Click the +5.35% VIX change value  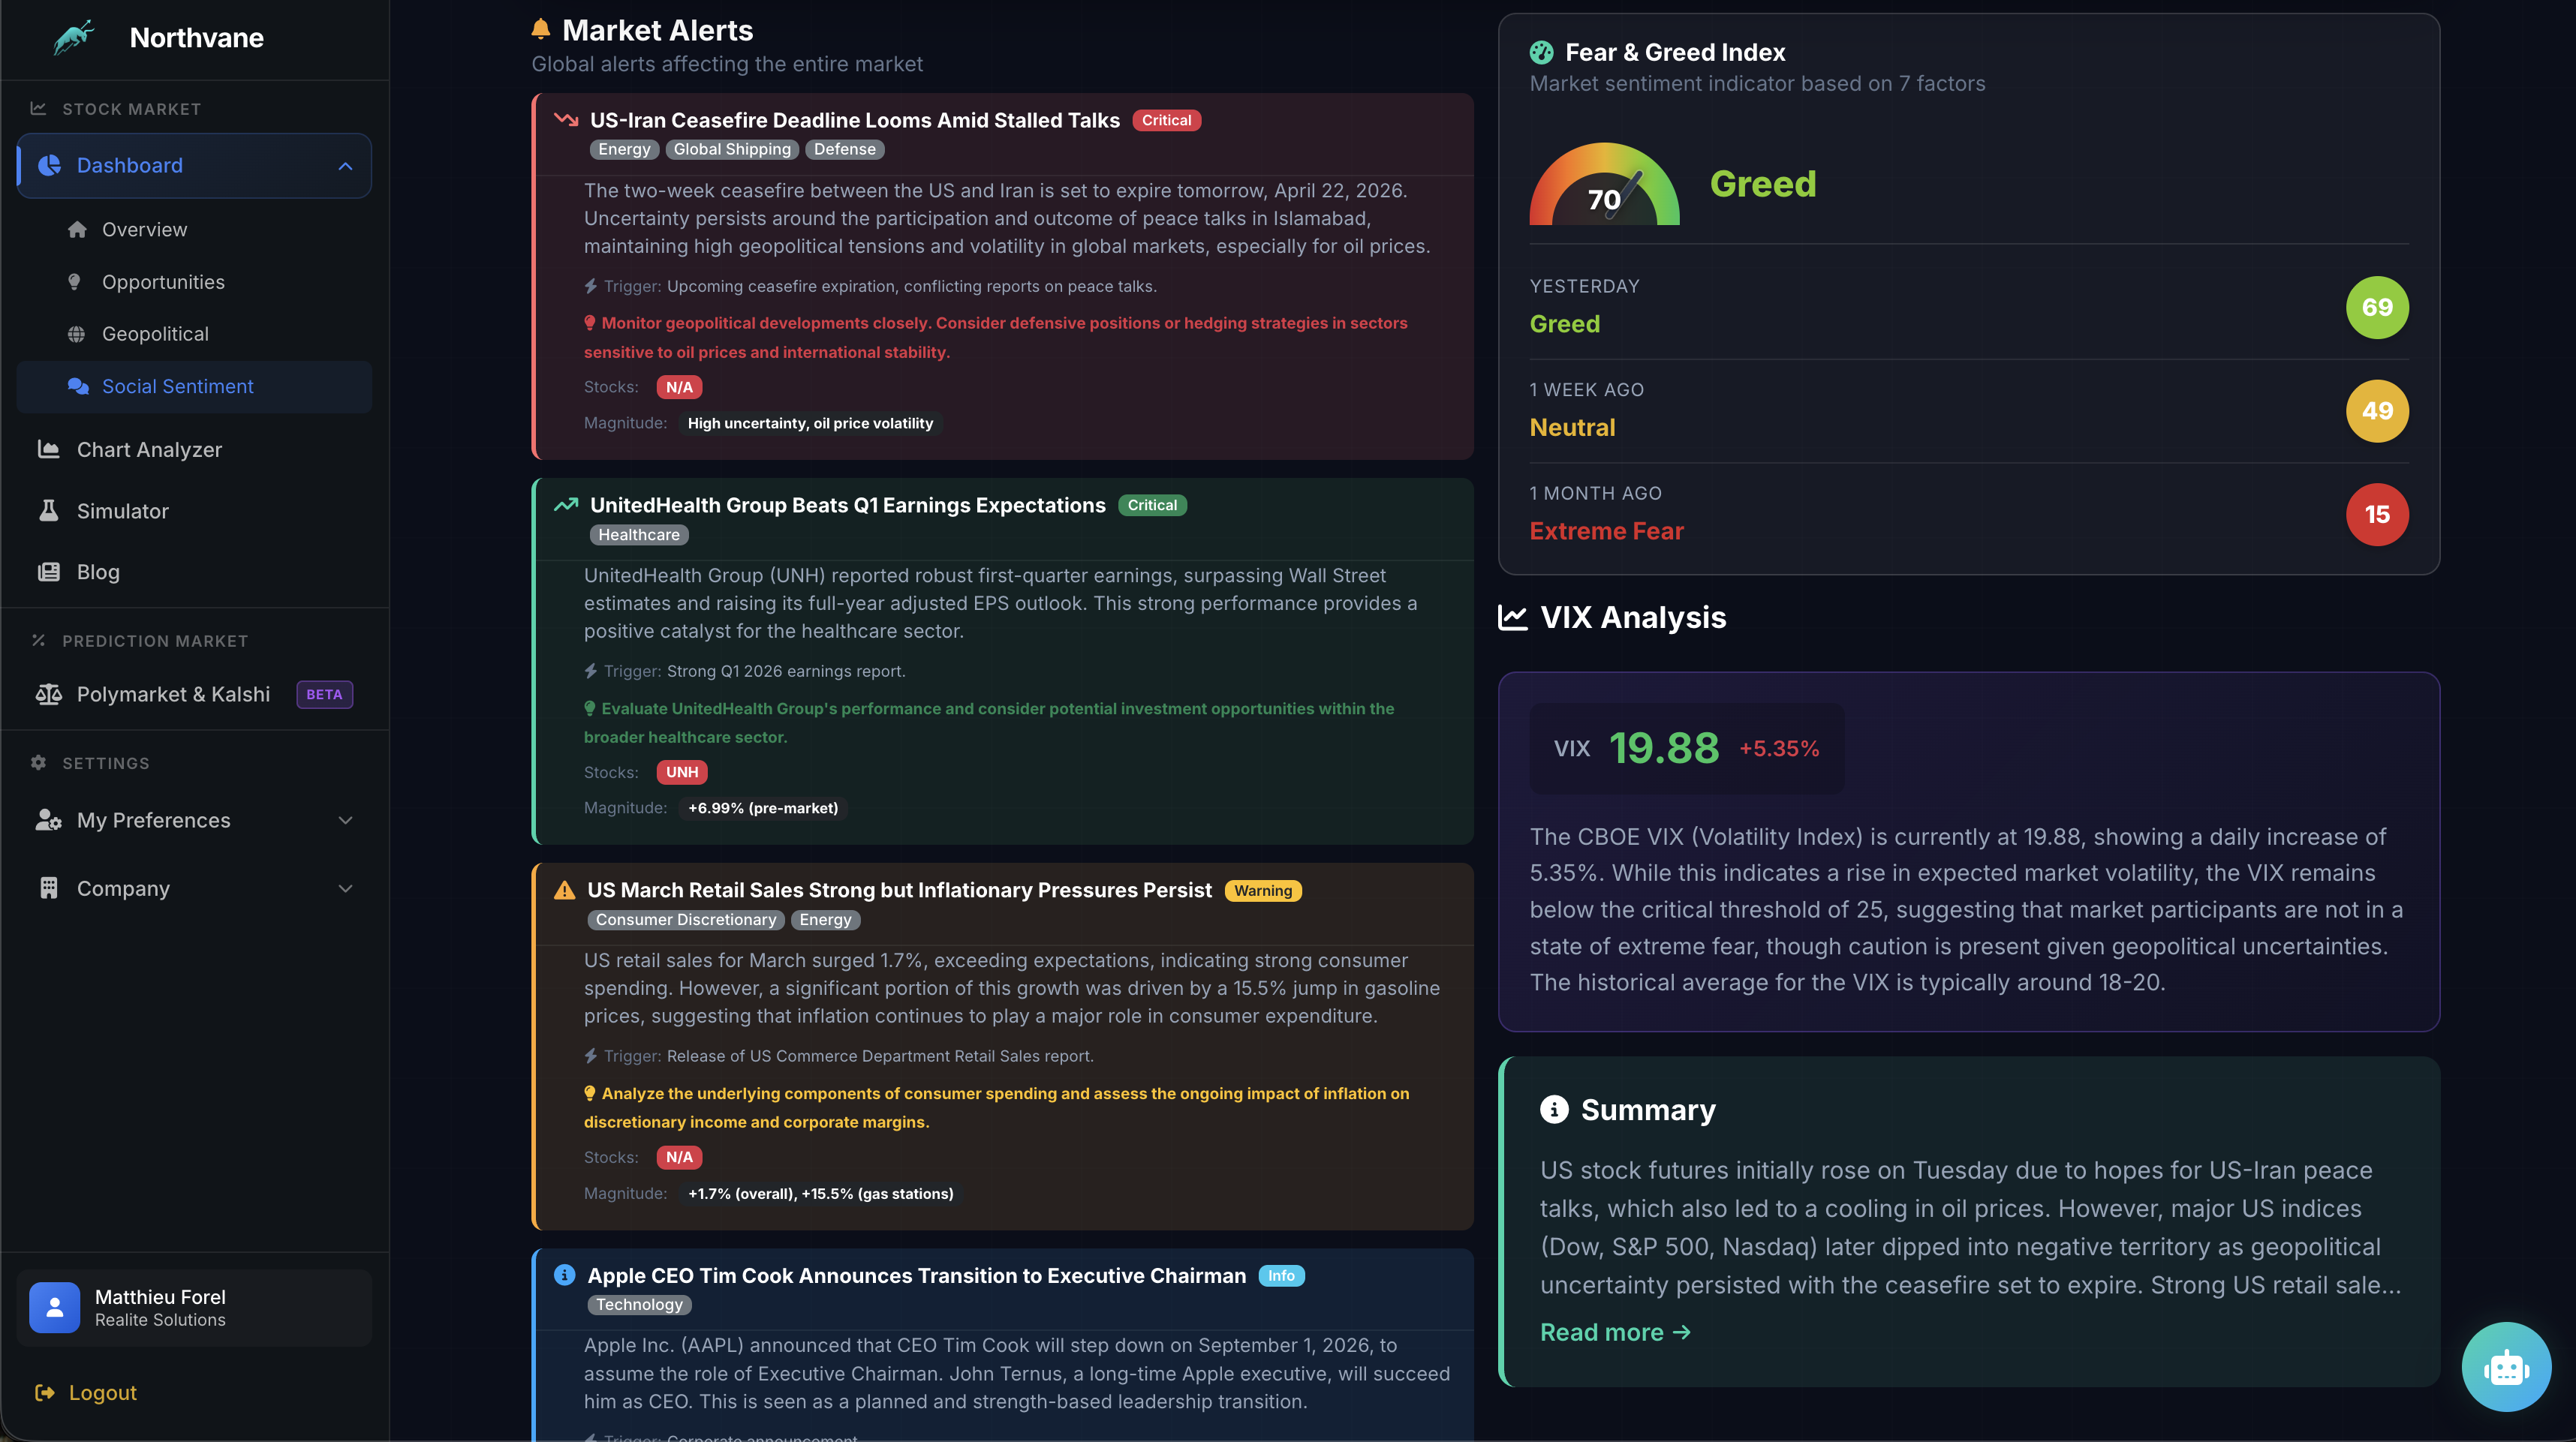pos(1779,749)
